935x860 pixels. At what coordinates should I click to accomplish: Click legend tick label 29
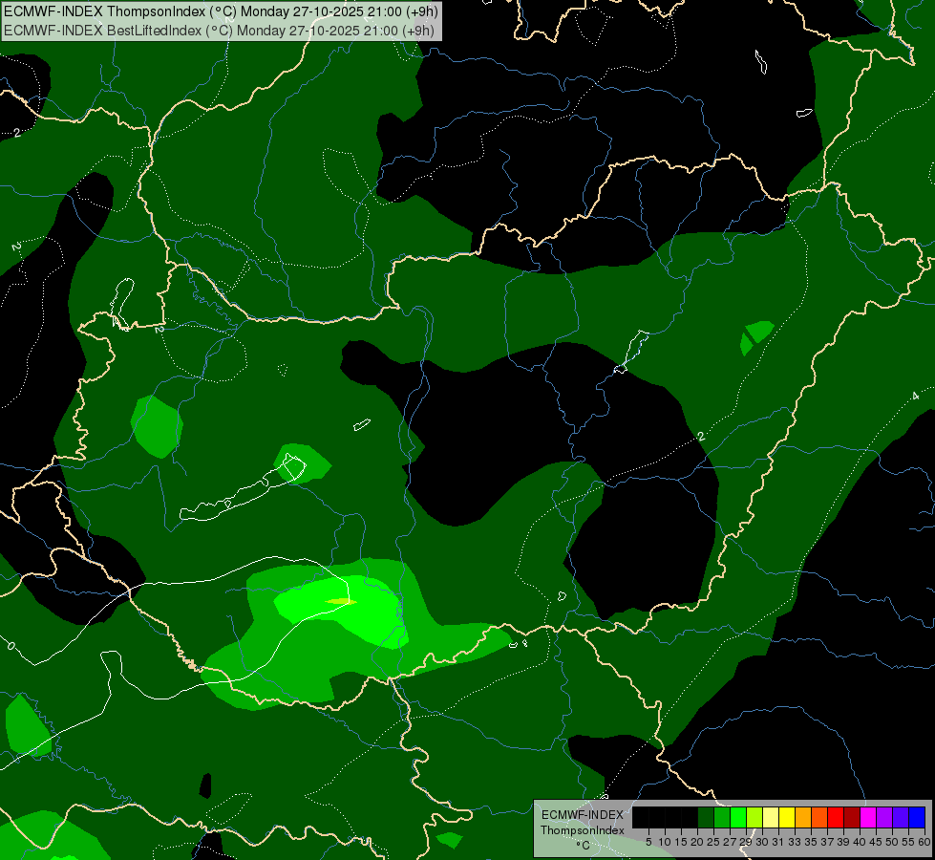tap(746, 842)
